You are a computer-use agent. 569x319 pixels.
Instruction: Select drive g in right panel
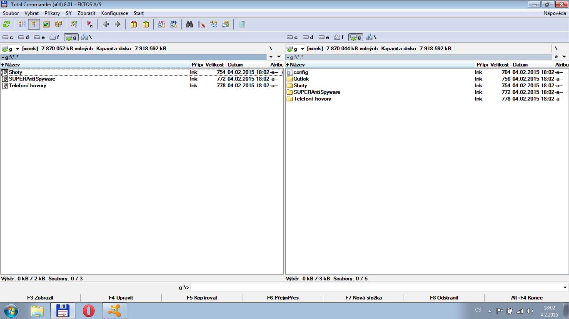click(356, 37)
